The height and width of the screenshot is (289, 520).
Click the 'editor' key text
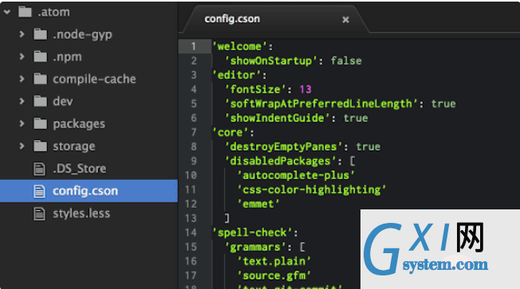pos(236,75)
